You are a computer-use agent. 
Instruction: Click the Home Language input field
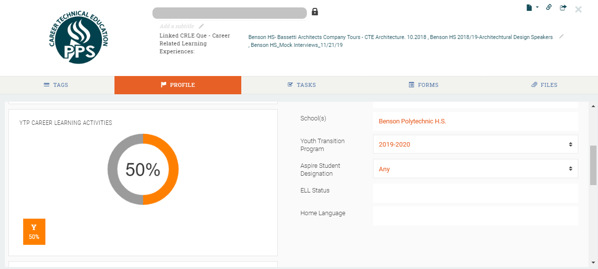475,216
